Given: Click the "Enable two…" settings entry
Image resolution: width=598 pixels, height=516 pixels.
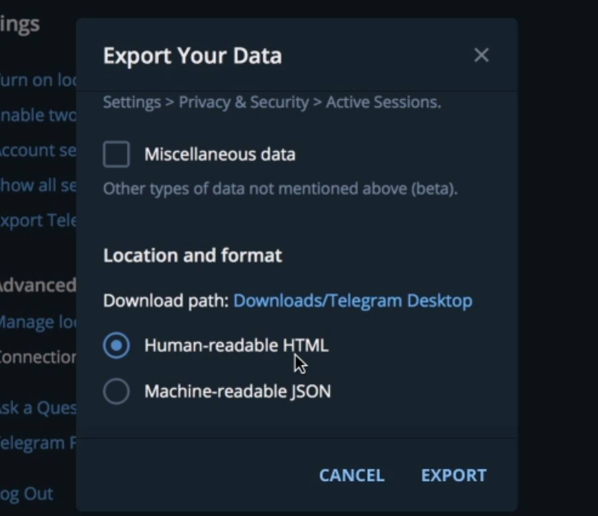Looking at the screenshot, I should tap(38, 115).
